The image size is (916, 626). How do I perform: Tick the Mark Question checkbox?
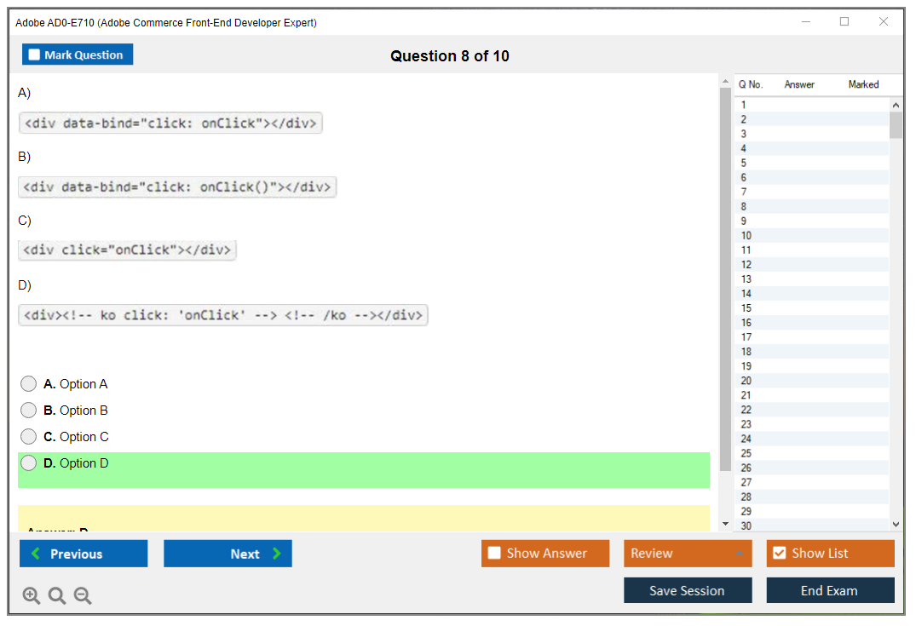tap(35, 55)
